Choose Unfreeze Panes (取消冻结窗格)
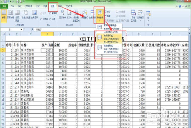Viewport: 191px width, 128px height. click(x=109, y=28)
